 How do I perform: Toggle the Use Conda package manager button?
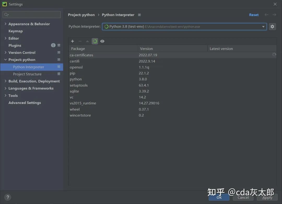(95, 41)
